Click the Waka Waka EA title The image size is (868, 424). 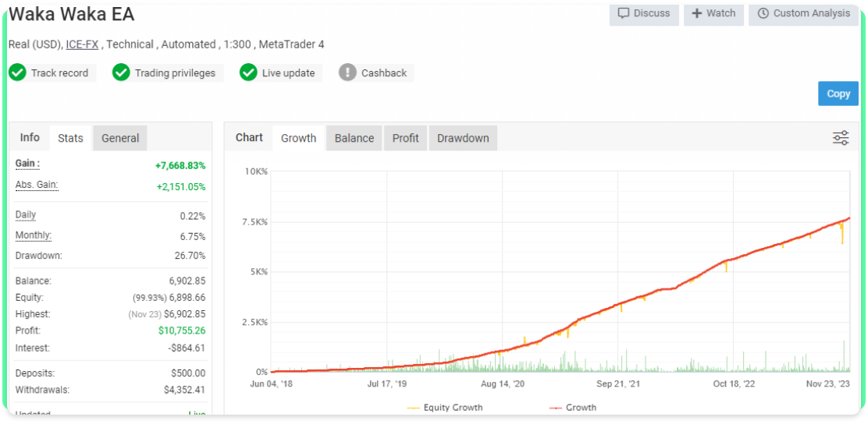(71, 14)
